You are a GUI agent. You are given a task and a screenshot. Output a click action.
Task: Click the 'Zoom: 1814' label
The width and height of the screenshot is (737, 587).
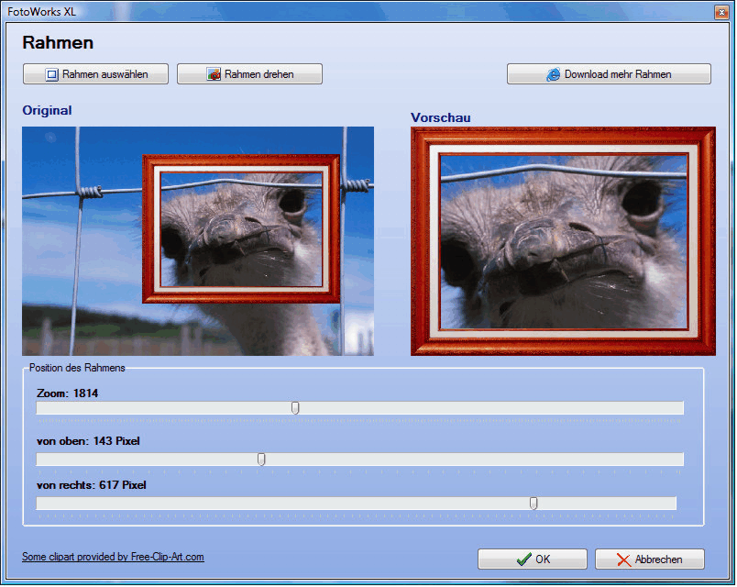pos(67,393)
